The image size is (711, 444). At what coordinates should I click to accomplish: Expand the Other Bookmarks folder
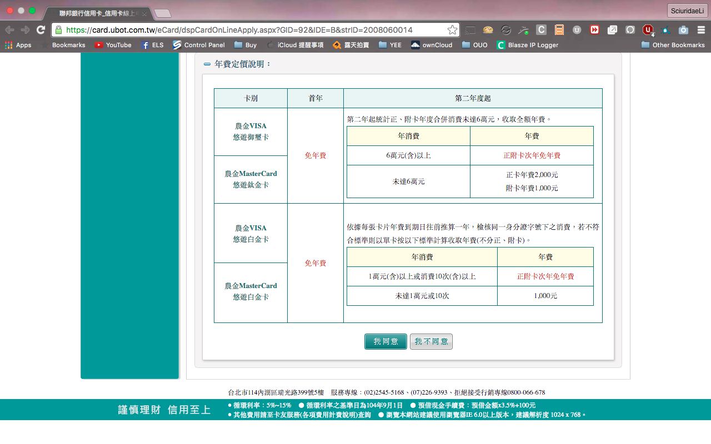(673, 45)
